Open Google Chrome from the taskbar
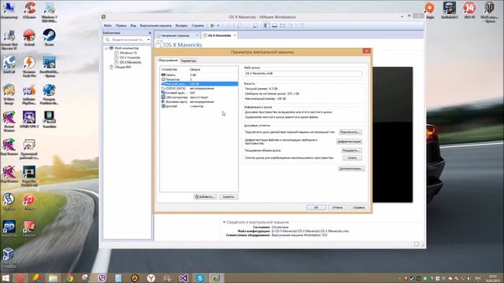This screenshot has height=283, width=504. tap(69, 277)
